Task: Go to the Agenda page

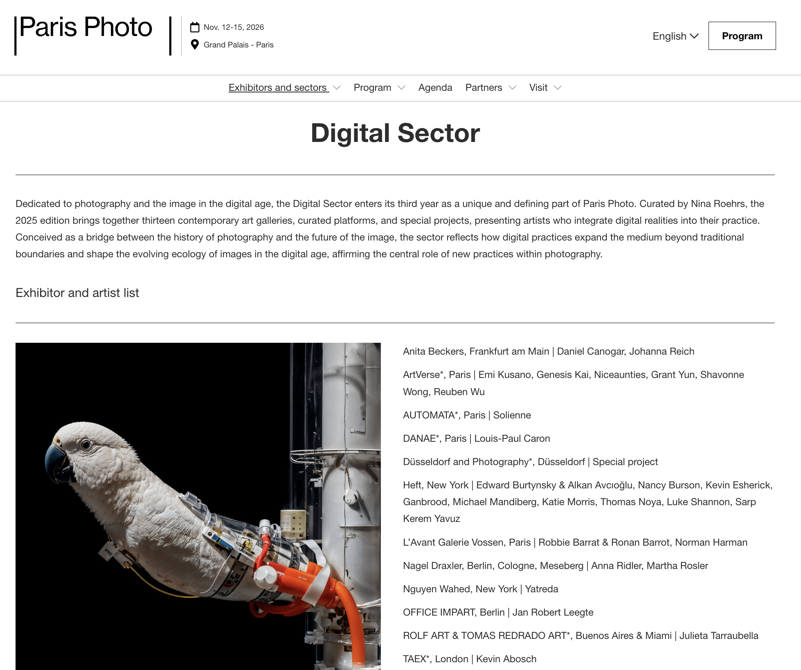Action: (x=435, y=88)
